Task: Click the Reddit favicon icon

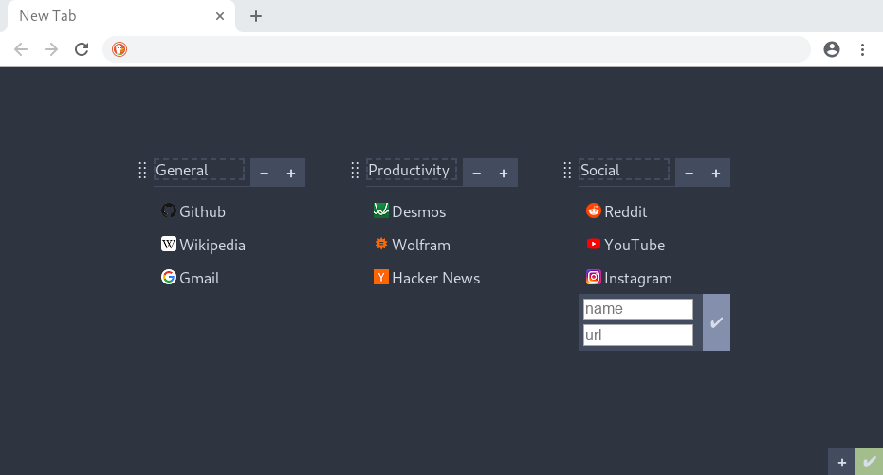Action: tap(594, 210)
